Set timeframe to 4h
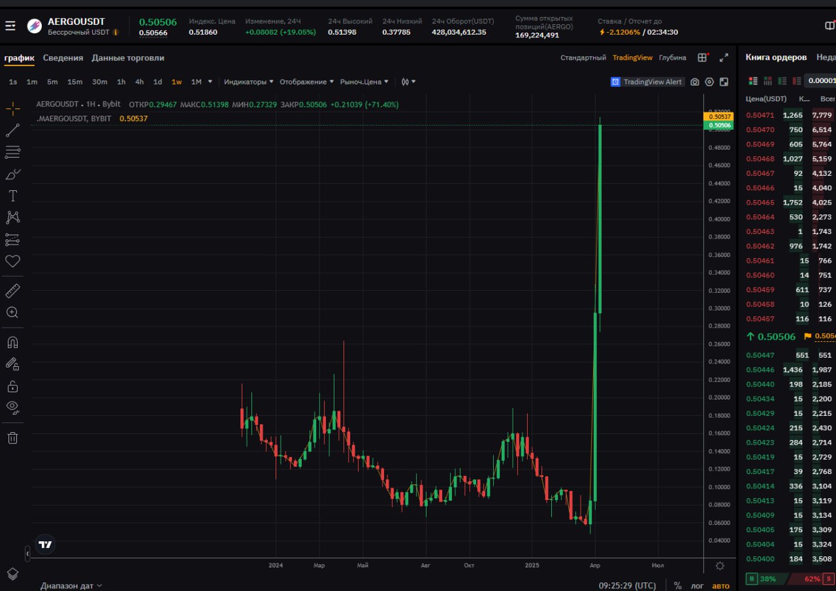The height and width of the screenshot is (591, 836). pos(139,82)
